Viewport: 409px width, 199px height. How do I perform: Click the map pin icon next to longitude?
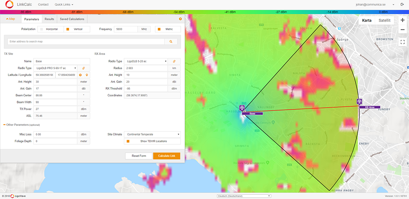[x=87, y=75]
